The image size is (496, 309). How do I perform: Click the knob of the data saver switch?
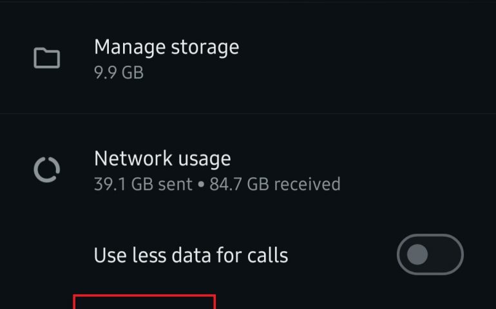[417, 255]
